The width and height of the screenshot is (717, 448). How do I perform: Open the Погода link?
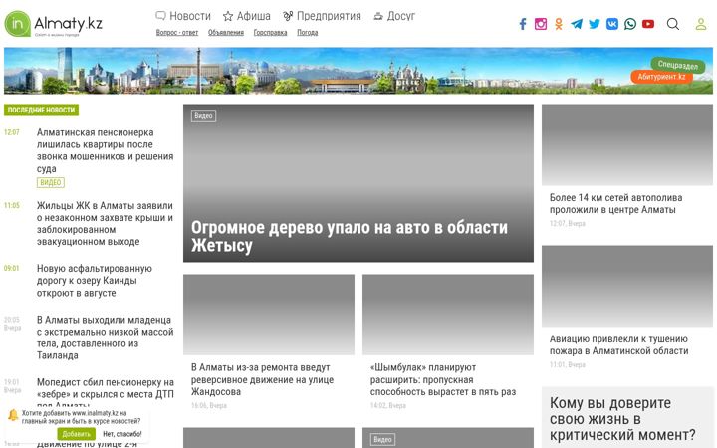tap(308, 33)
